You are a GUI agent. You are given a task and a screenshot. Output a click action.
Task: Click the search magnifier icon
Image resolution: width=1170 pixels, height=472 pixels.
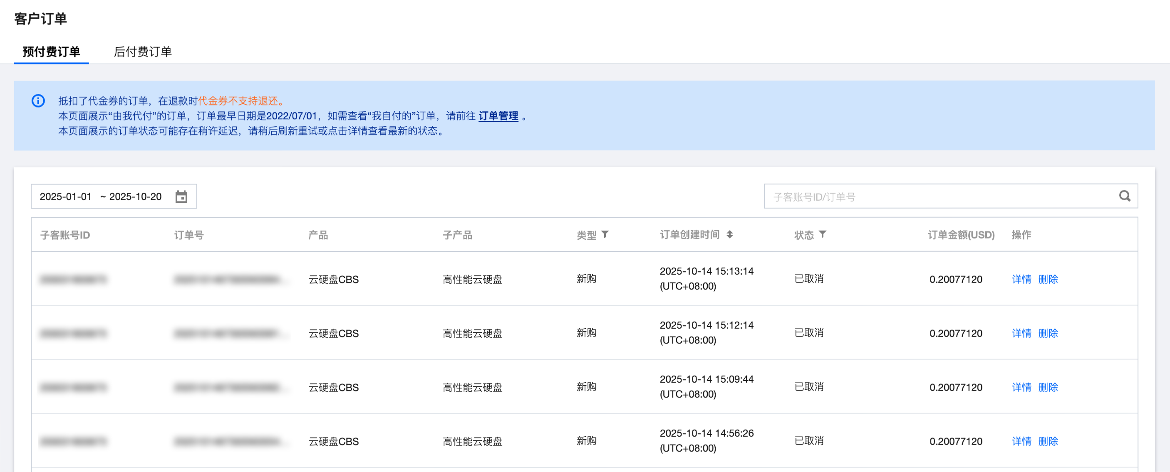point(1124,196)
